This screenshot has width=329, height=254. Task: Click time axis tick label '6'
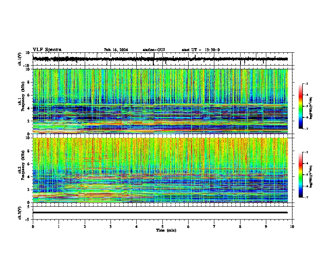pyautogui.click(x=189, y=227)
